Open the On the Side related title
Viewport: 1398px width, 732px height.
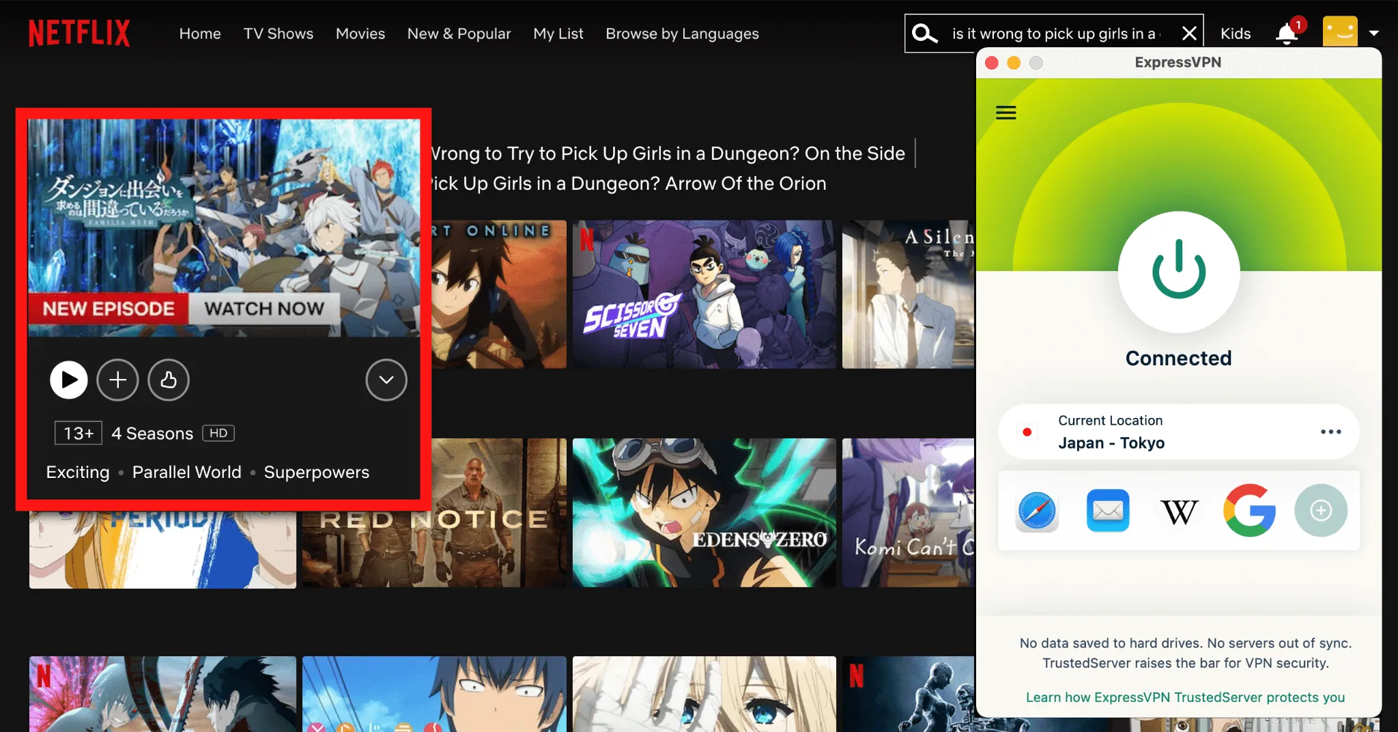click(669, 154)
